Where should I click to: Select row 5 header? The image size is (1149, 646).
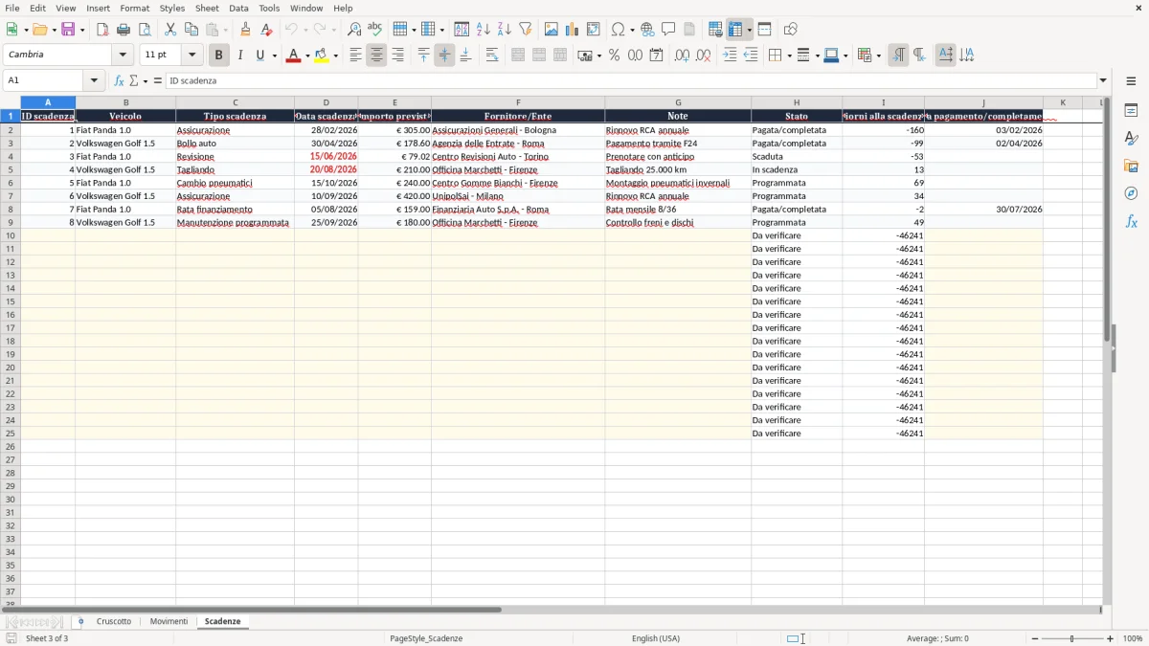[11, 169]
